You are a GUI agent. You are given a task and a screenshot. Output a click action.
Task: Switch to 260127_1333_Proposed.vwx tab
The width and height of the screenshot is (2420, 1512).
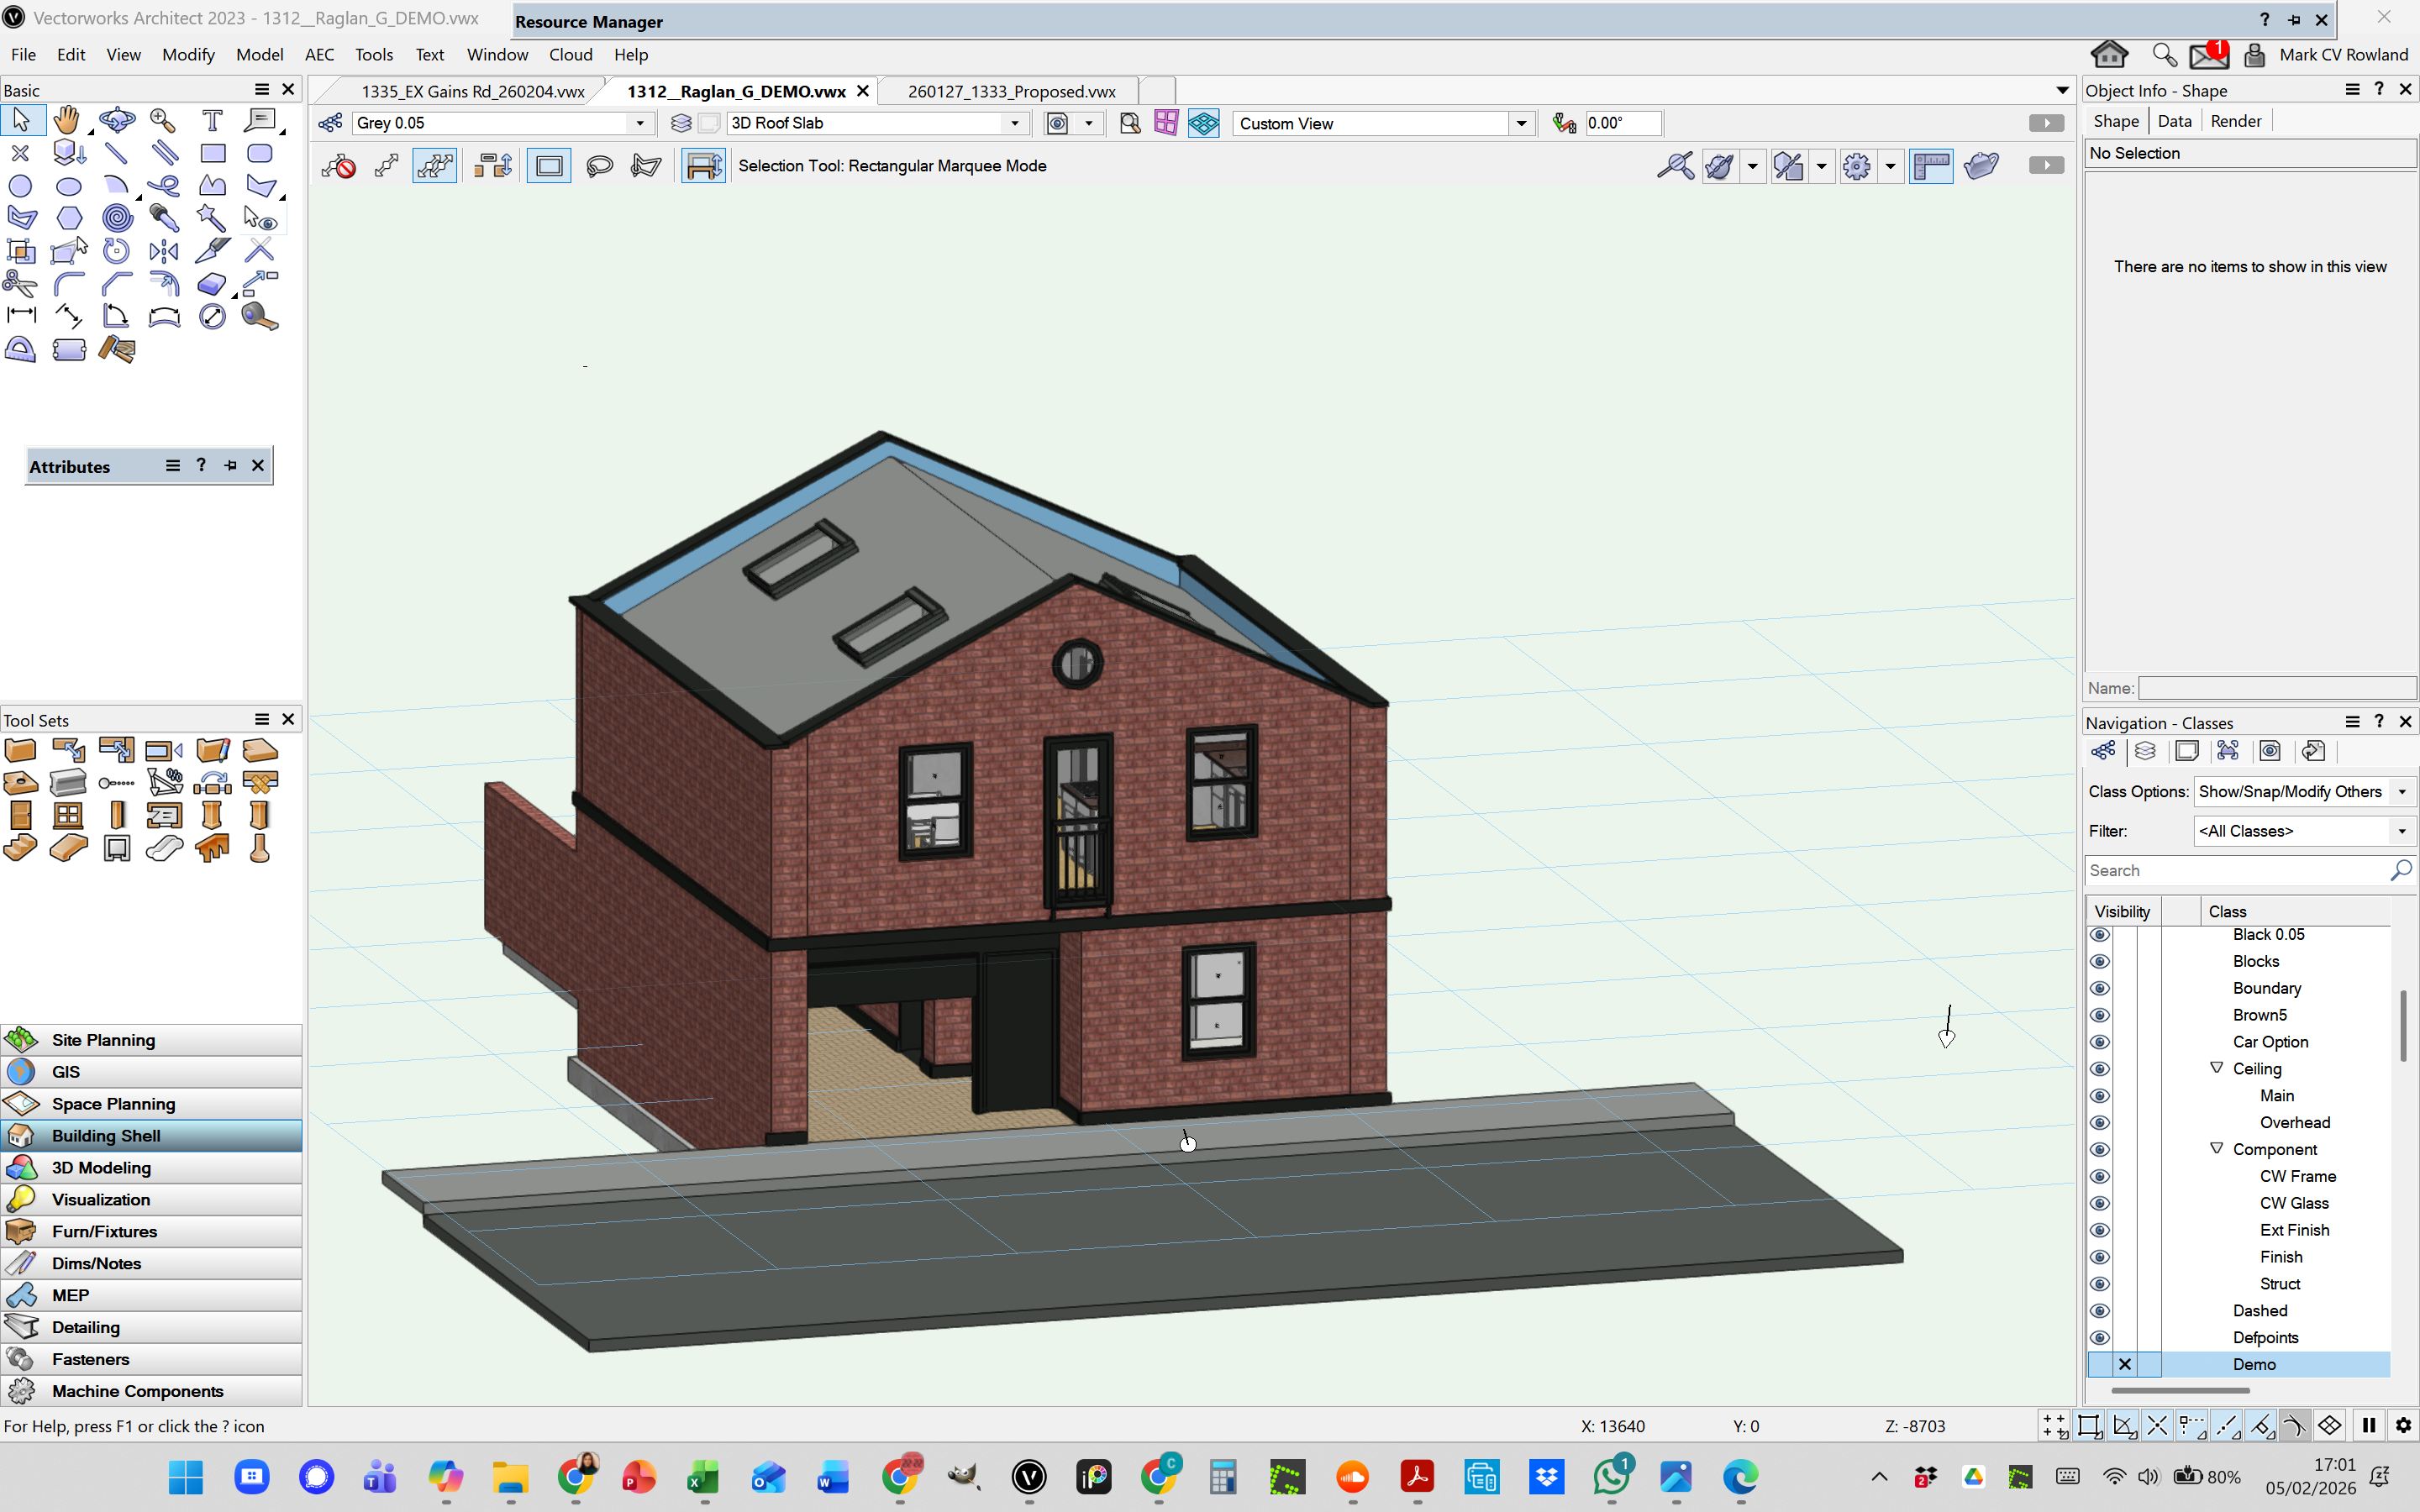1011,92
